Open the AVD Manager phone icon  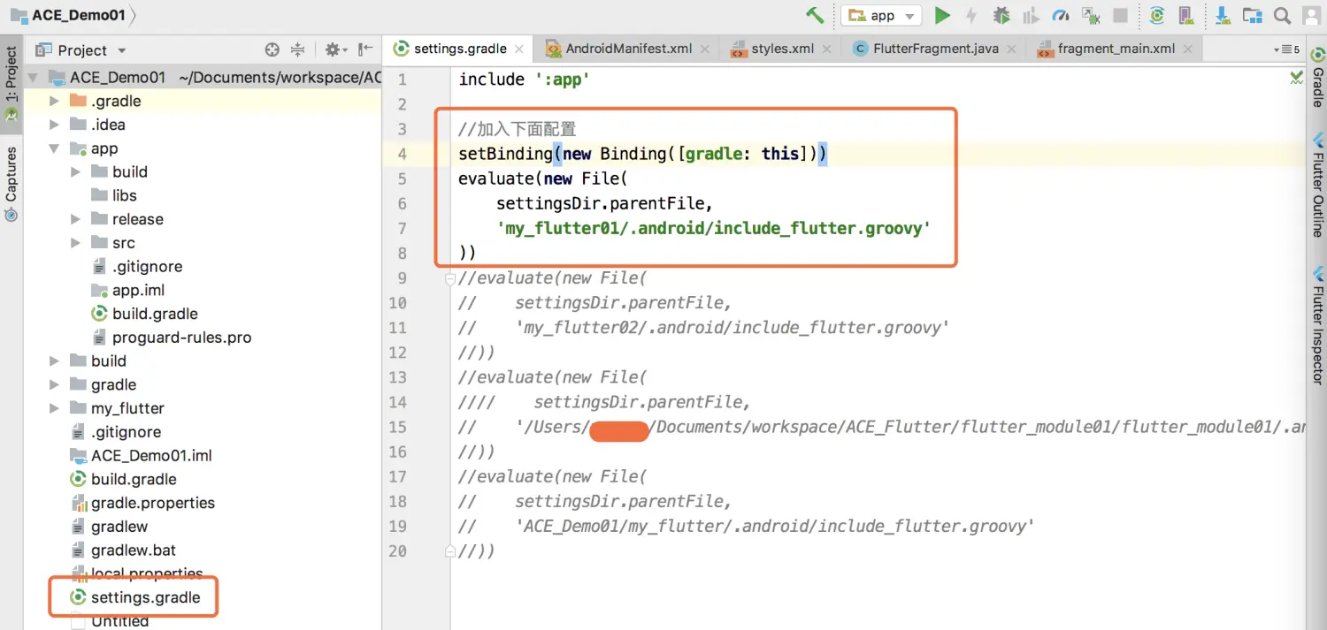pyautogui.click(x=1186, y=15)
